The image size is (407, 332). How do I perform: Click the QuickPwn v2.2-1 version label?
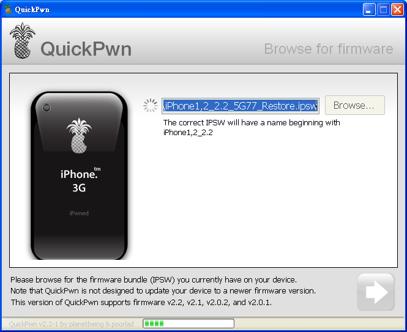coord(71,324)
